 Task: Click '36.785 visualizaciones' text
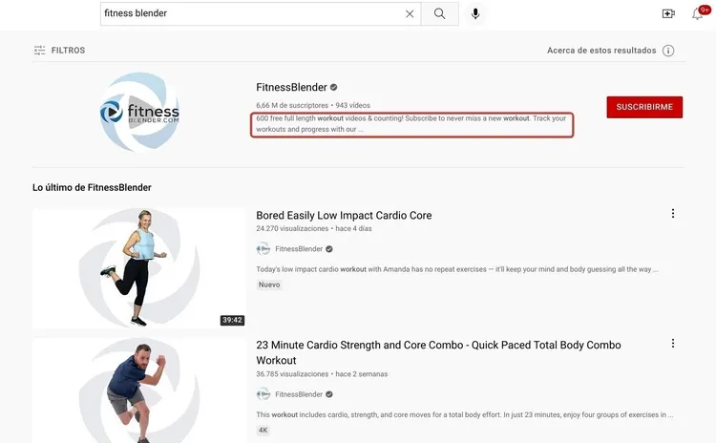[x=292, y=374]
